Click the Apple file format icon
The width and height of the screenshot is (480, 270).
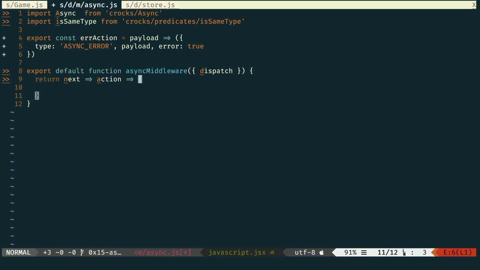point(321,252)
